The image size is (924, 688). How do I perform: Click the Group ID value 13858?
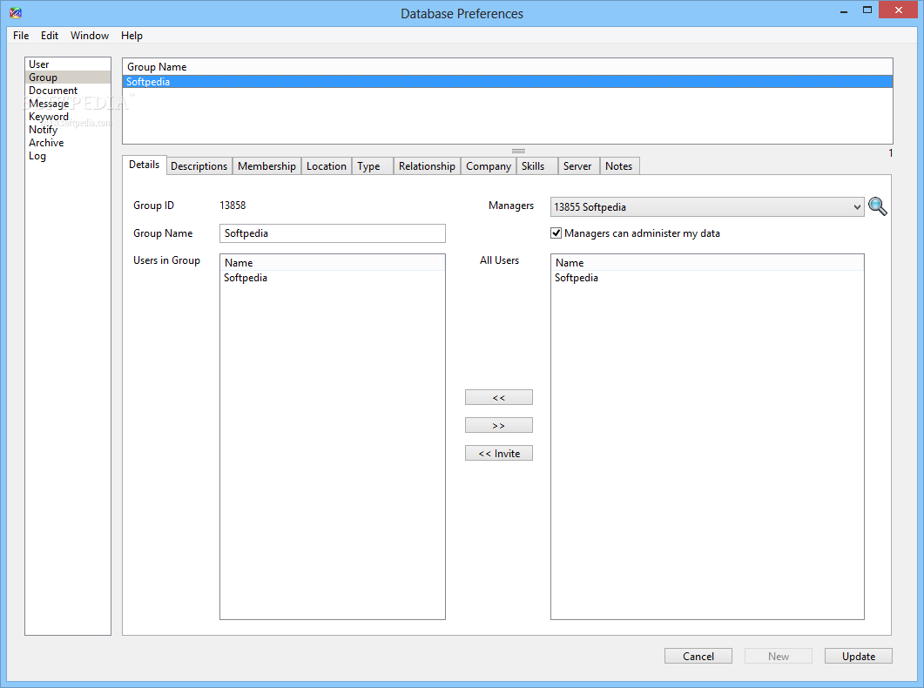click(233, 206)
